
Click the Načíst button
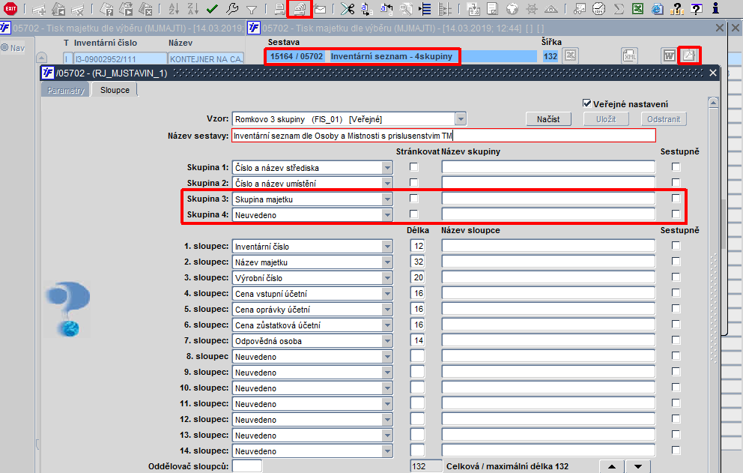[x=548, y=119]
